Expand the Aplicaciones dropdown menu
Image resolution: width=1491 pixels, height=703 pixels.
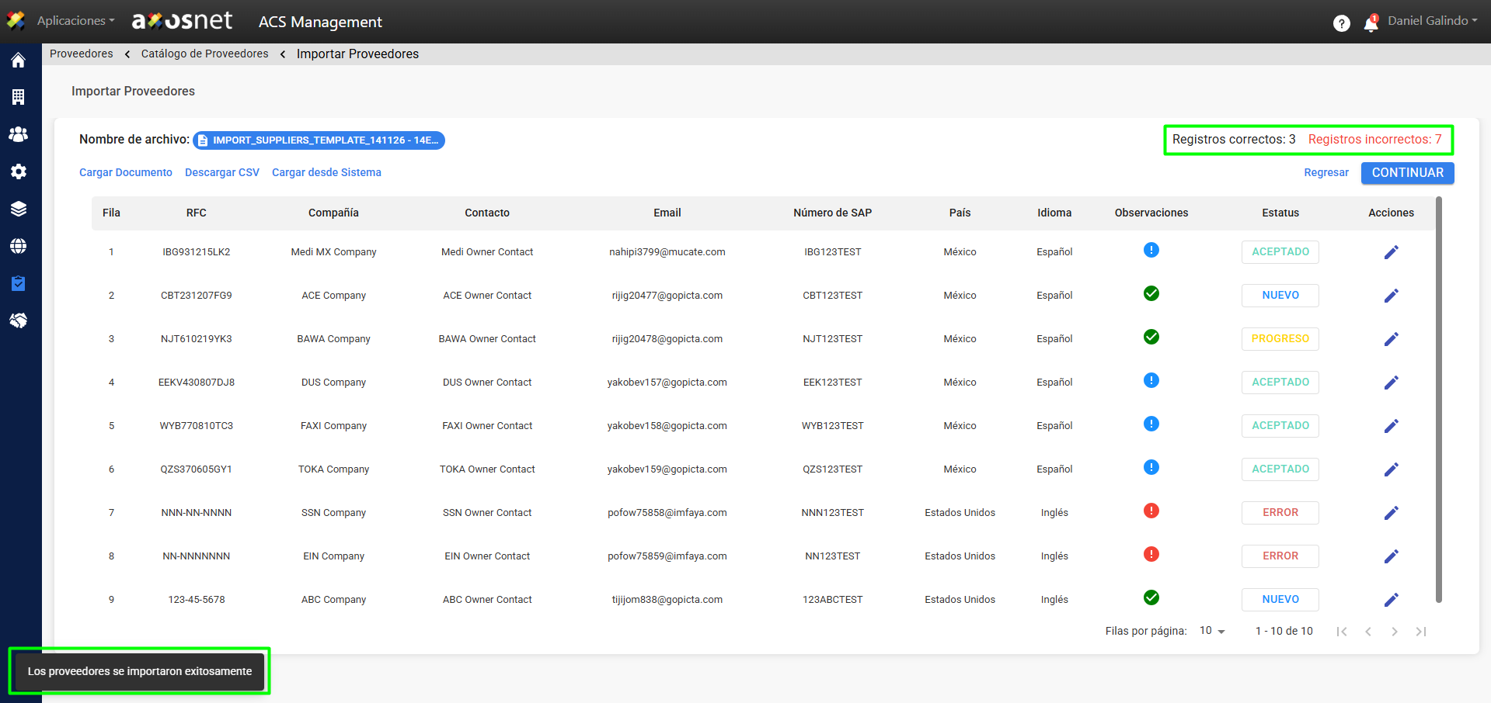coord(75,21)
